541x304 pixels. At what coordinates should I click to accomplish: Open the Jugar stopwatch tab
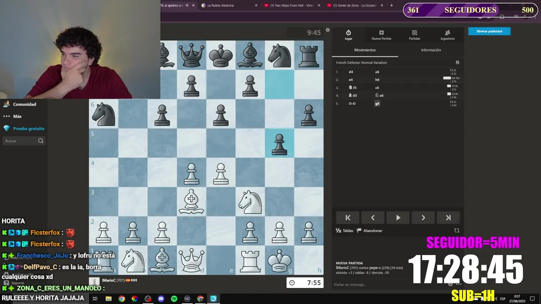tap(348, 35)
